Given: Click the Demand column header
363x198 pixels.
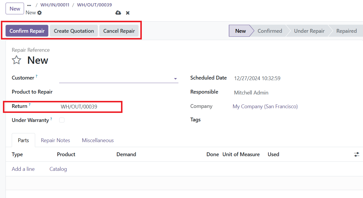Looking at the screenshot, I should pos(126,154).
